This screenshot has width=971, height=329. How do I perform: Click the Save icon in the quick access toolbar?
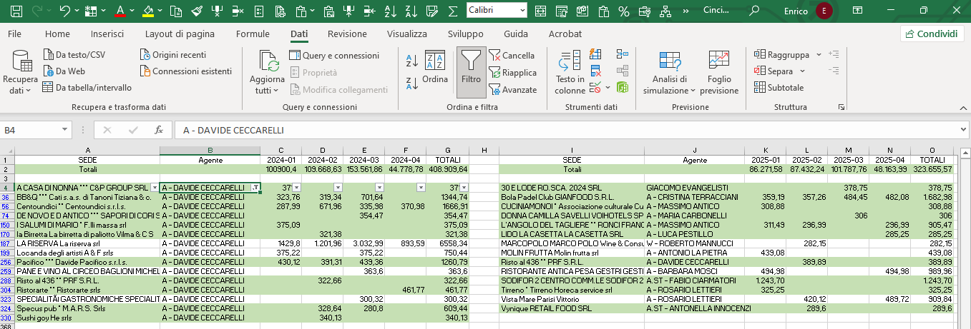16,11
